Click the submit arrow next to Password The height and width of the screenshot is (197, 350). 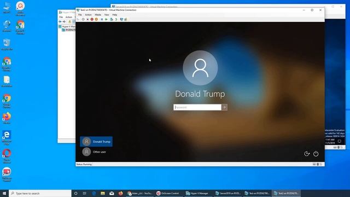[x=225, y=107]
